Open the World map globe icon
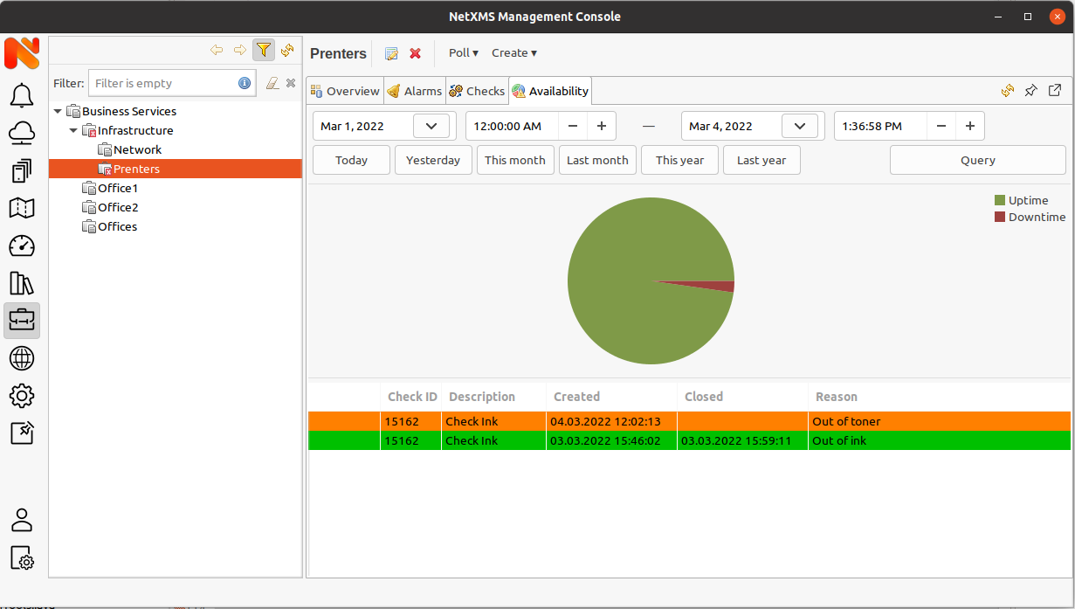The height and width of the screenshot is (609, 1075). click(22, 358)
